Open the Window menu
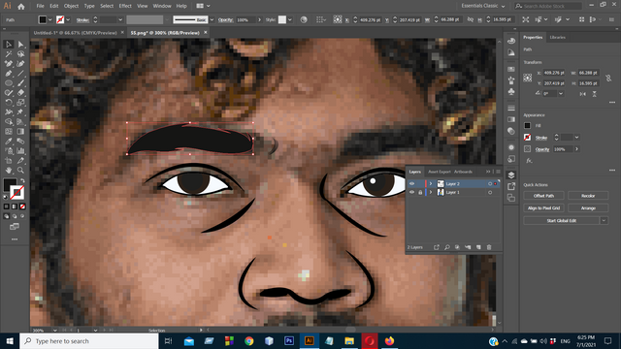This screenshot has height=349, width=621. click(x=162, y=6)
